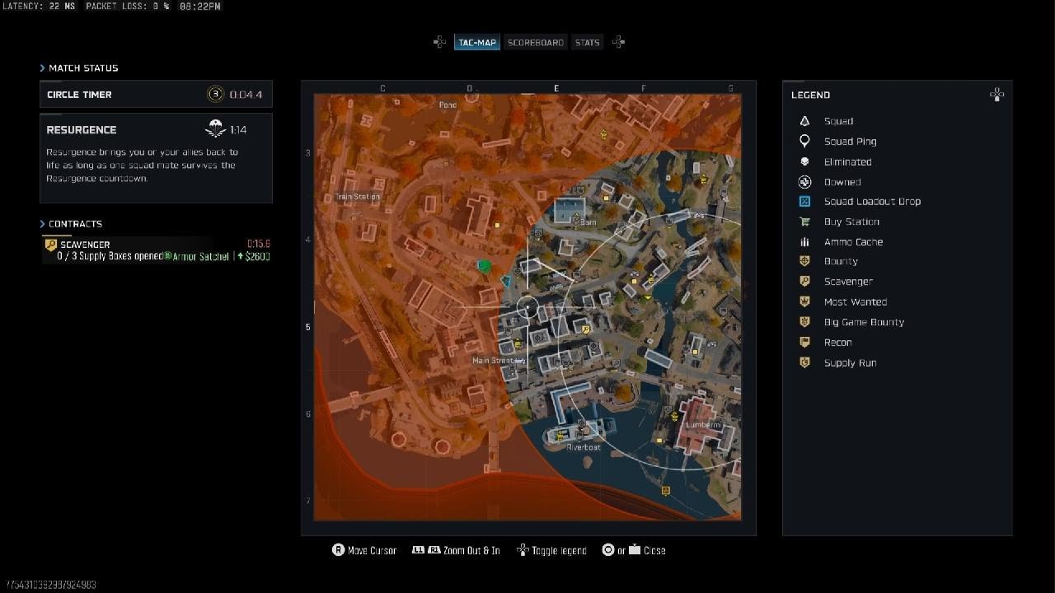Click the Squad Loadout Drop legend label

pyautogui.click(x=872, y=202)
